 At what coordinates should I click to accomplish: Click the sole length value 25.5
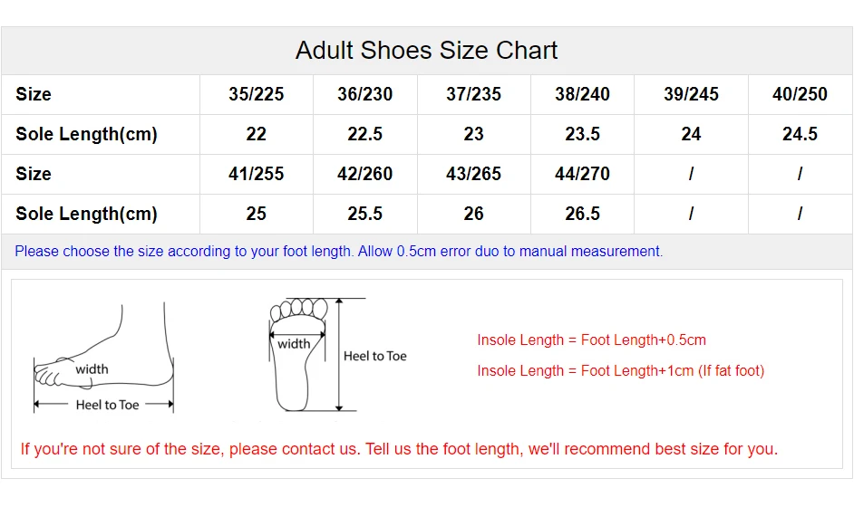pyautogui.click(x=365, y=214)
